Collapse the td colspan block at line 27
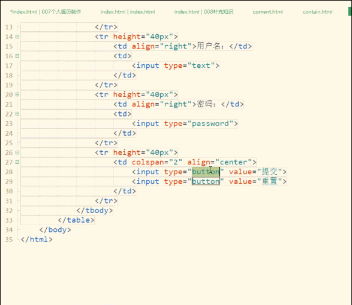Viewport: 352px width, 305px height. point(17,162)
